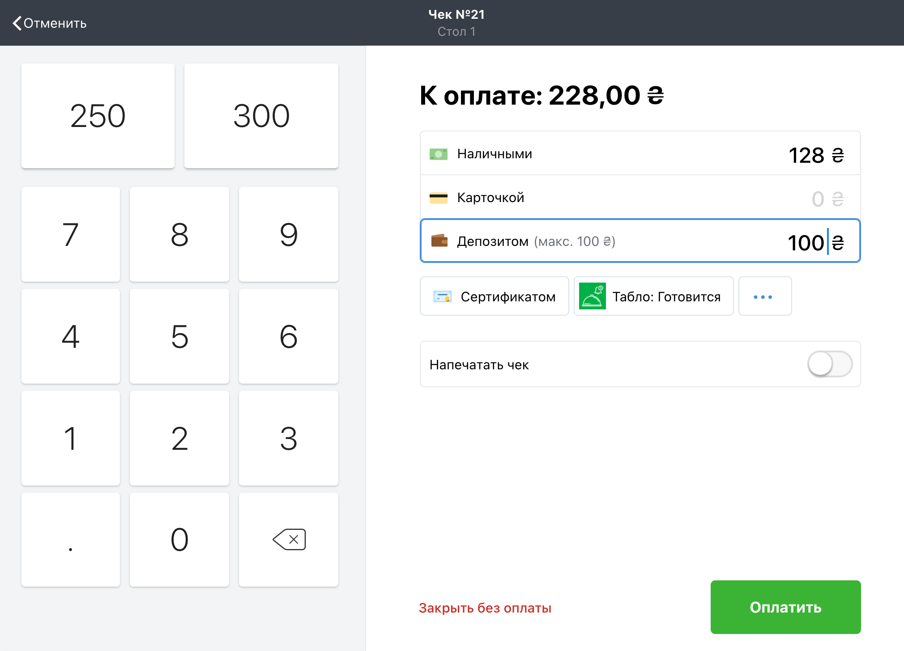Click the green cash banknote icon
Screen dimensions: 904x651
tap(438, 154)
